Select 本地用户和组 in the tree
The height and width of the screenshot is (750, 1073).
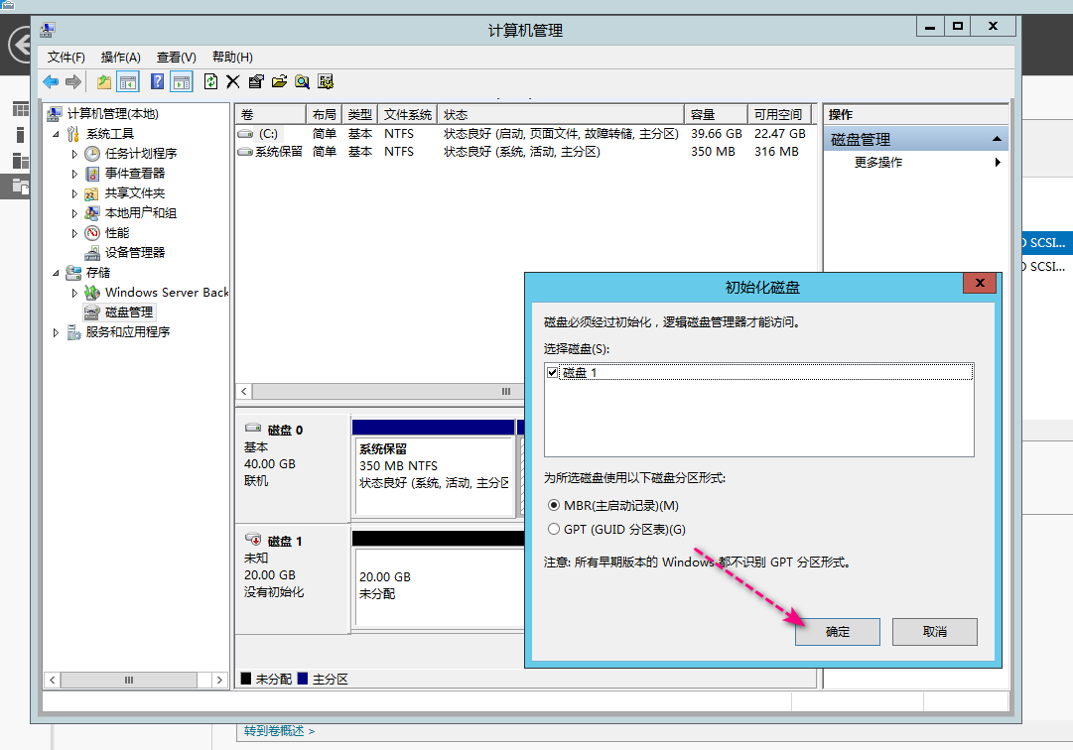(x=140, y=213)
